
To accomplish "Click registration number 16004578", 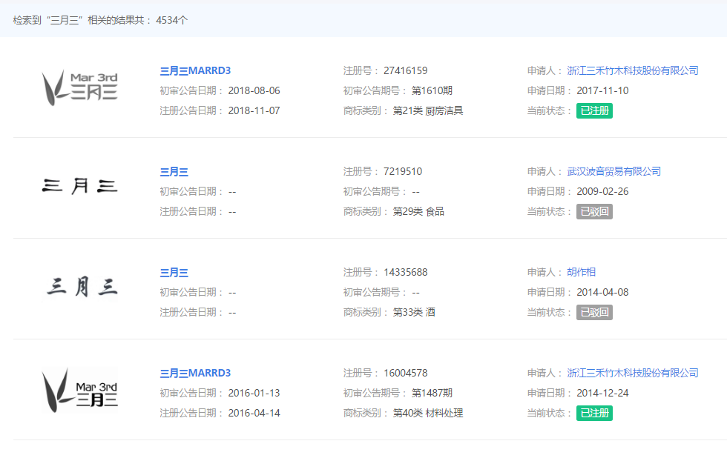I will point(405,374).
